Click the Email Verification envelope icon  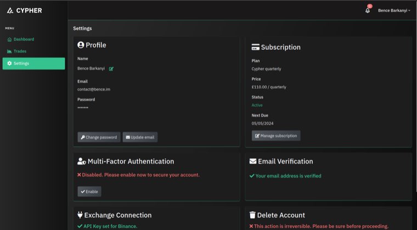point(253,162)
